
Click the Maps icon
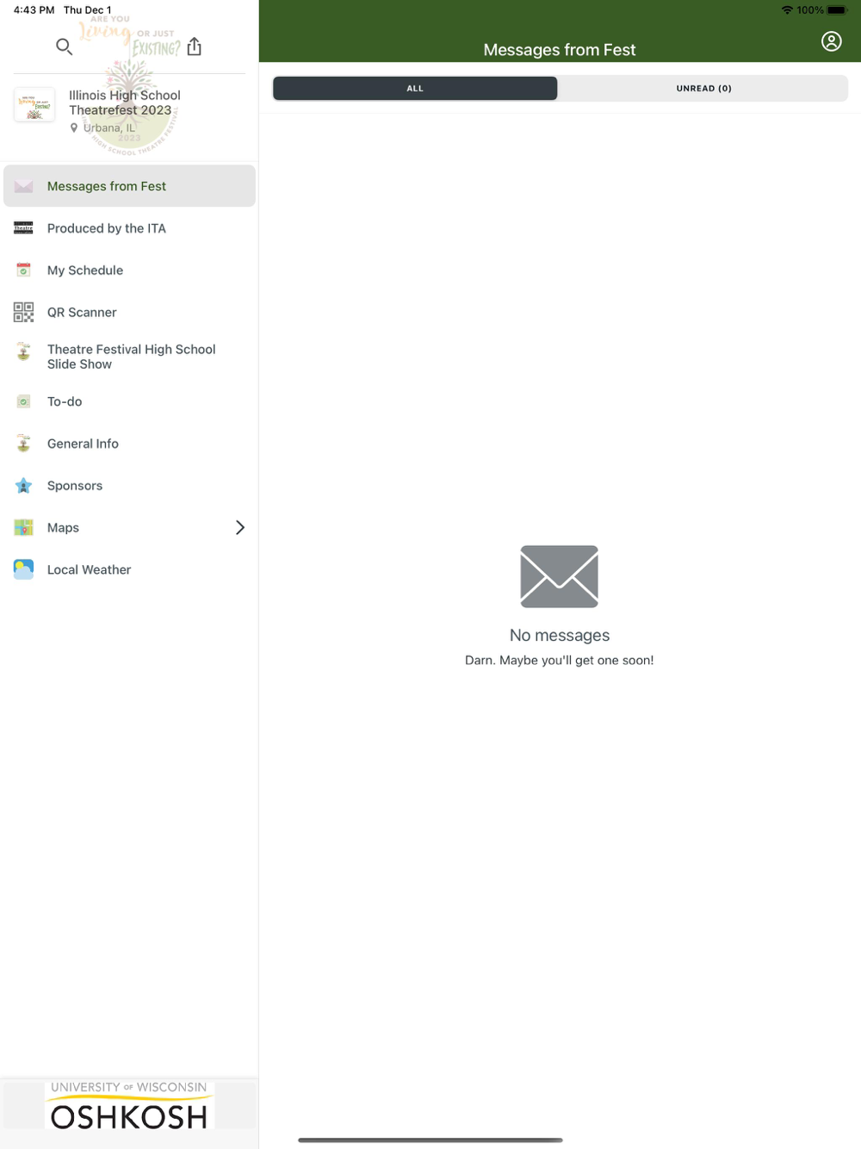point(23,527)
